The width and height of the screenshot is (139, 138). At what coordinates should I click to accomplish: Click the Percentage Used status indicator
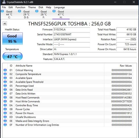(5, 86)
